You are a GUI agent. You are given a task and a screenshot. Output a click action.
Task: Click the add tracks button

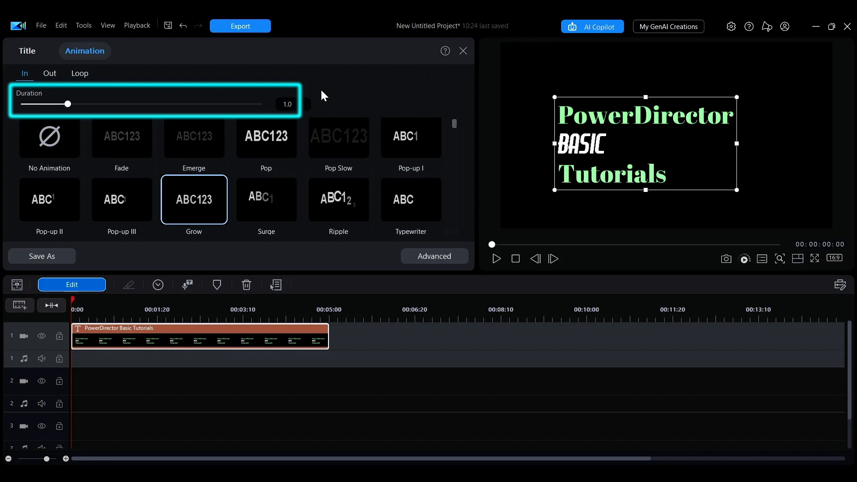20,305
